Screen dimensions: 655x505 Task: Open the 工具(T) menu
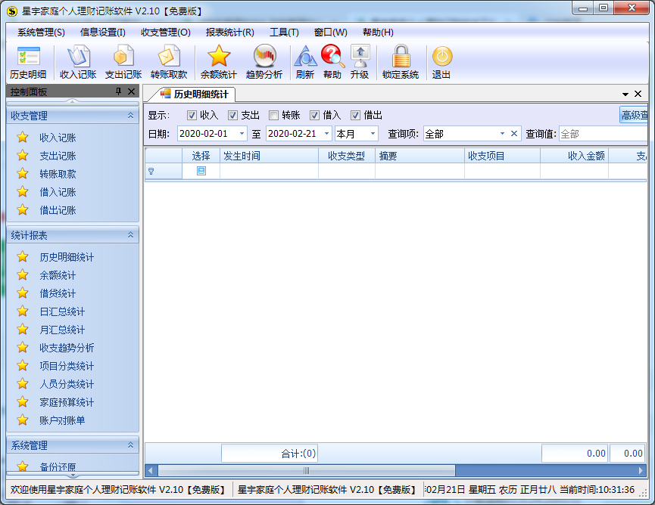click(284, 32)
